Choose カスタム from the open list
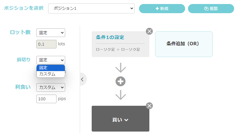The height and width of the screenshot is (137, 237). [51, 74]
